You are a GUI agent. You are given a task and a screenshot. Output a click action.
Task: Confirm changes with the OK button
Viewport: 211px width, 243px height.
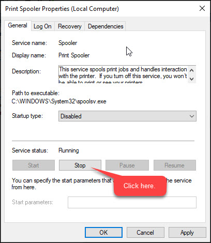point(103,233)
